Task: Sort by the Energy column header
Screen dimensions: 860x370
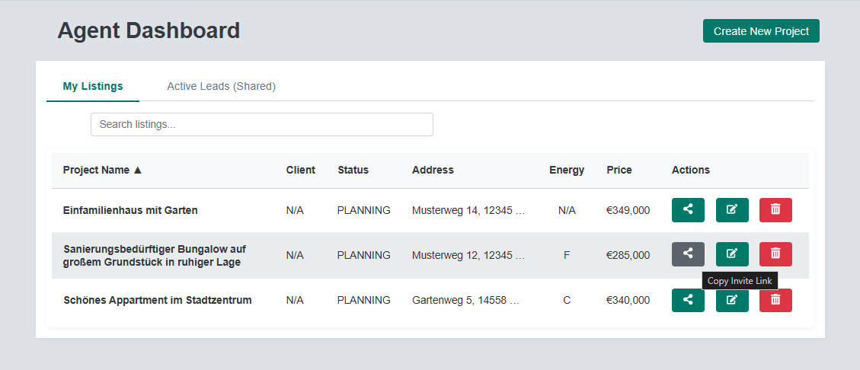Action: [567, 170]
